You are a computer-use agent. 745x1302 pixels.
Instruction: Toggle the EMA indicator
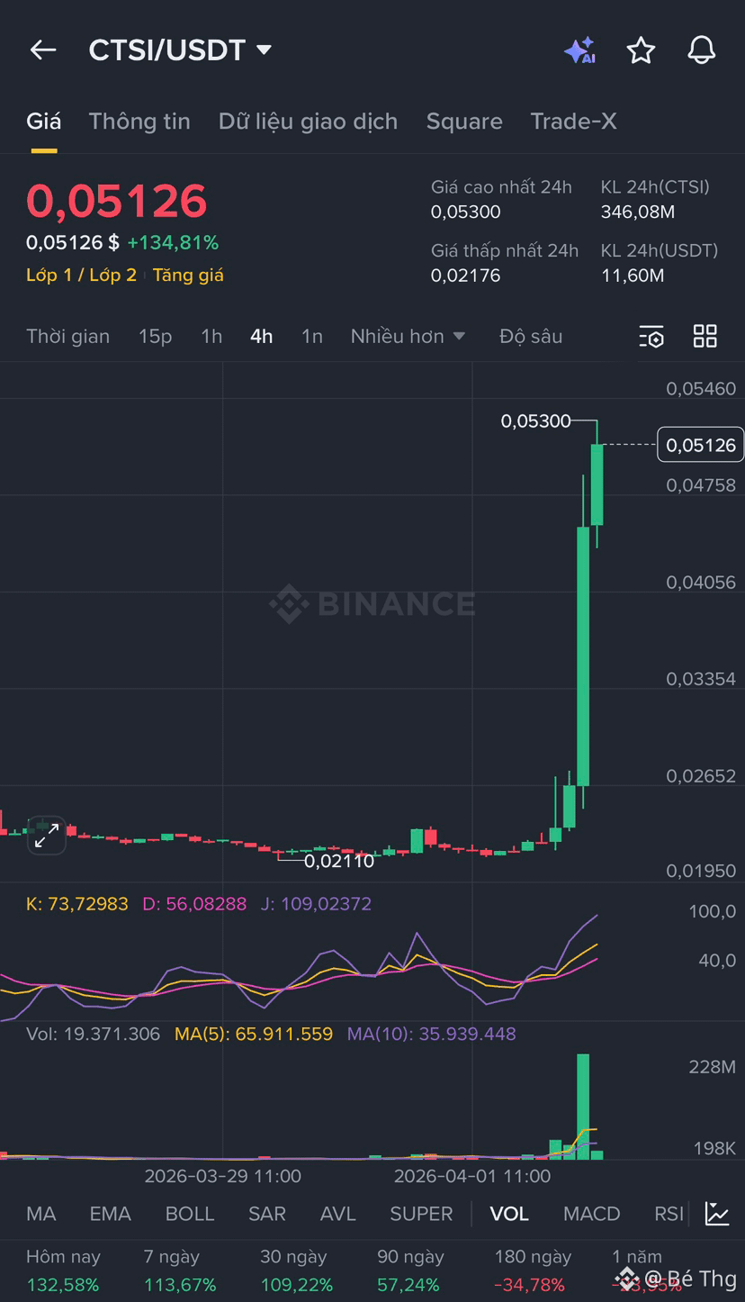coord(110,1214)
